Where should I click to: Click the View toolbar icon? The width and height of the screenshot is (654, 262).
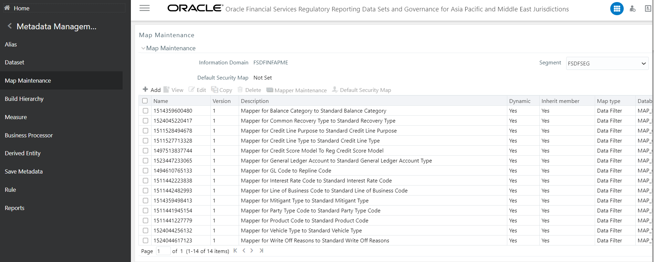click(166, 90)
